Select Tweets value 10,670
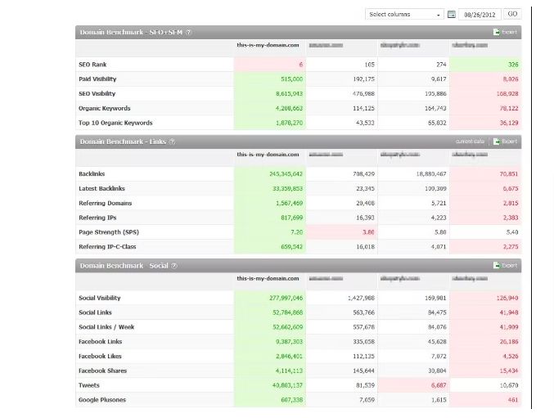Image resolution: width=554 pixels, height=418 pixels. pos(509,385)
